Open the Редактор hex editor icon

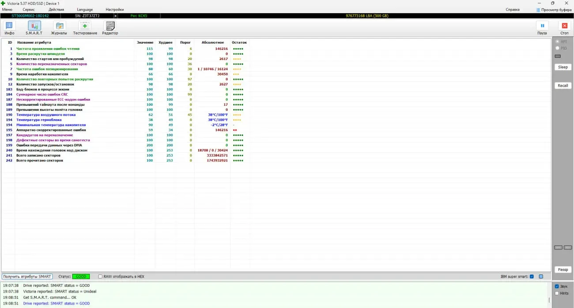(110, 26)
